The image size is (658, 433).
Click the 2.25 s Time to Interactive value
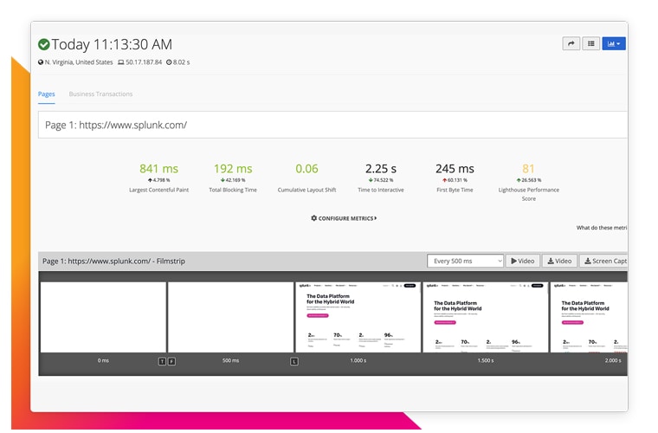pyautogui.click(x=381, y=169)
